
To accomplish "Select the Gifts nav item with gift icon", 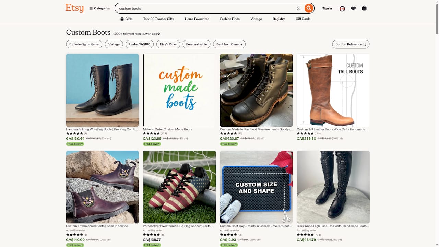I will (126, 19).
